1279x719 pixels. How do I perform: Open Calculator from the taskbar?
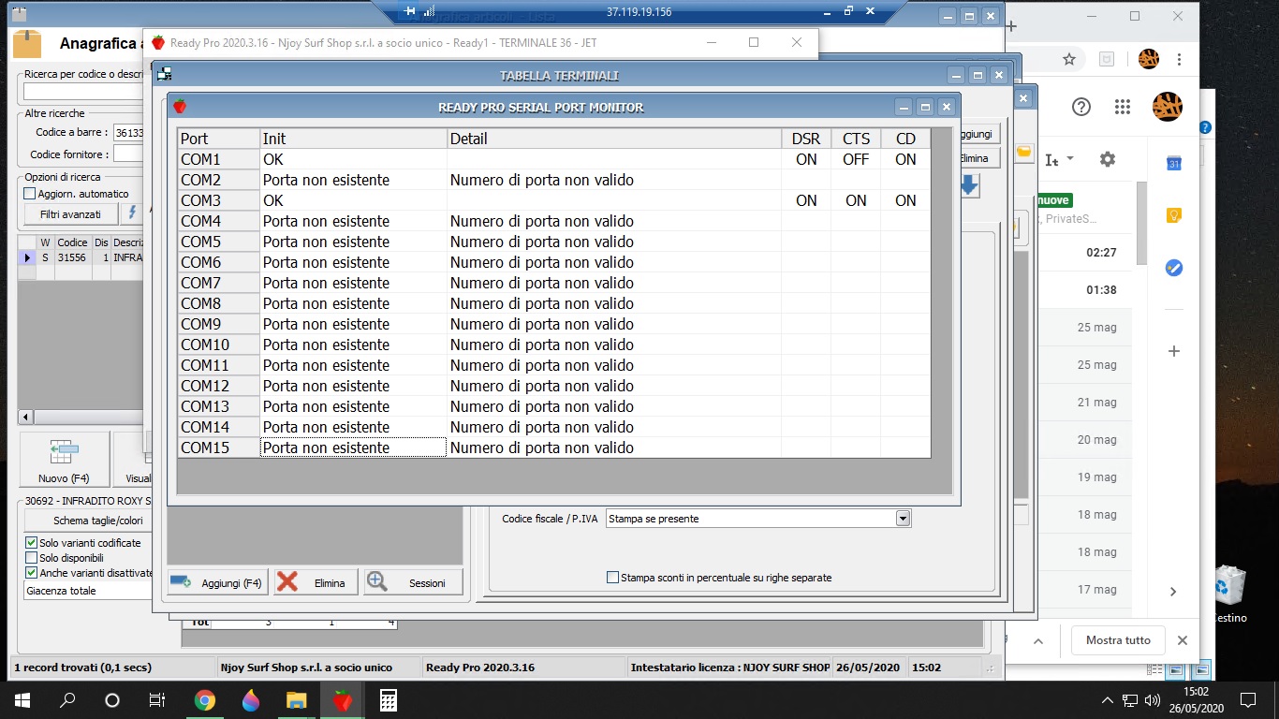tap(388, 699)
